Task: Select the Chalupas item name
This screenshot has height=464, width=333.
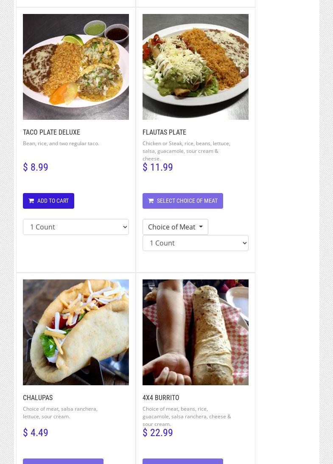Action: pyautogui.click(x=38, y=398)
